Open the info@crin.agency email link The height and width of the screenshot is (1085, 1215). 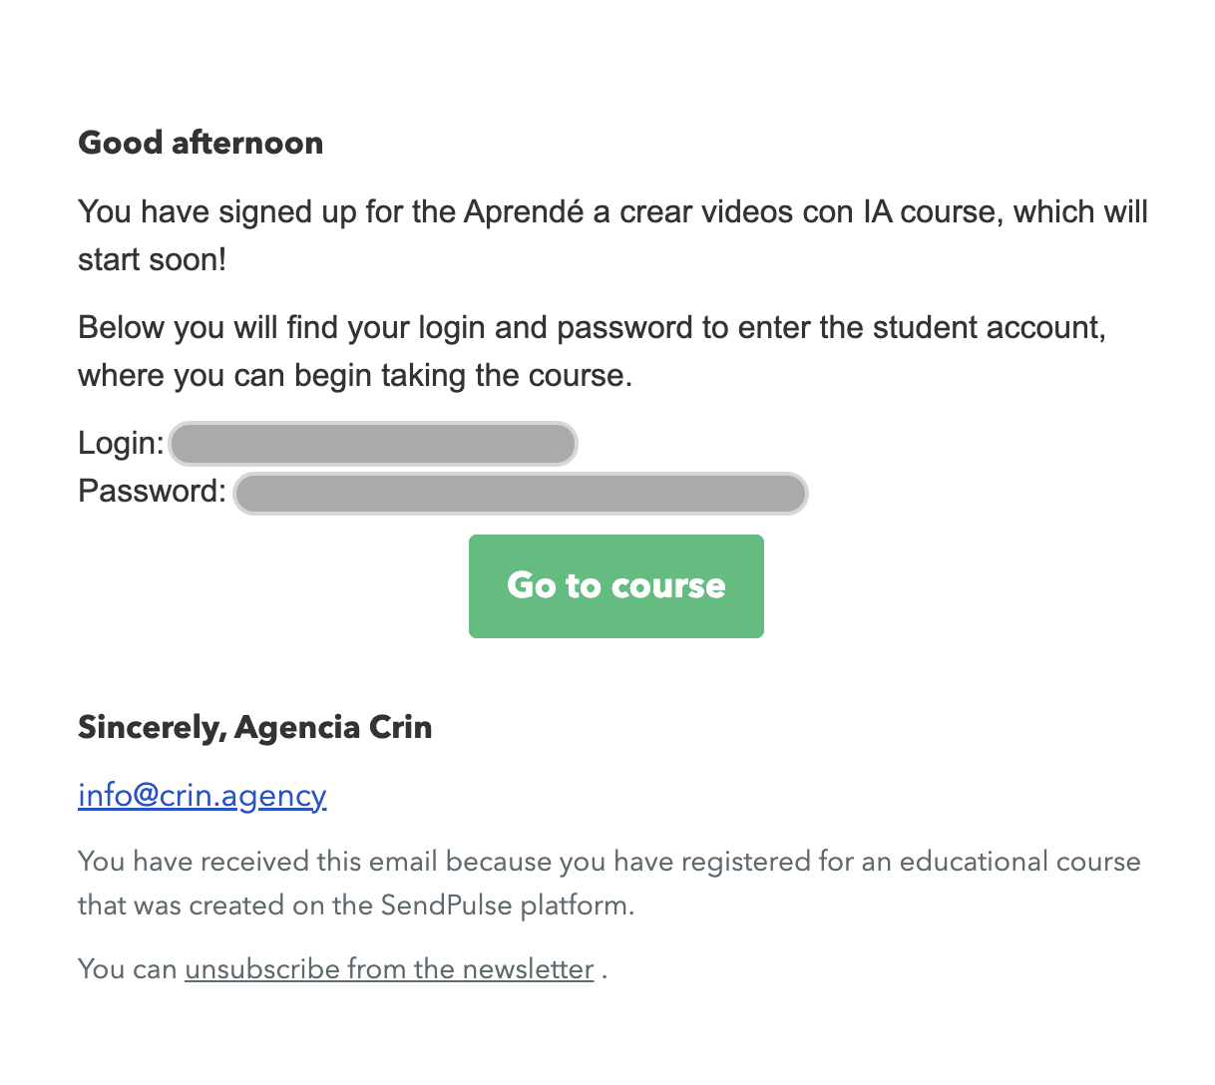[202, 795]
